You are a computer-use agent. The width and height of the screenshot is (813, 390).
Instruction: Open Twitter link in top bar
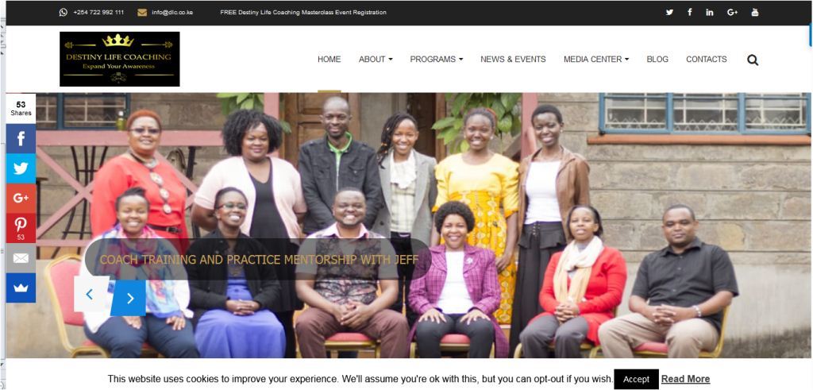point(669,13)
